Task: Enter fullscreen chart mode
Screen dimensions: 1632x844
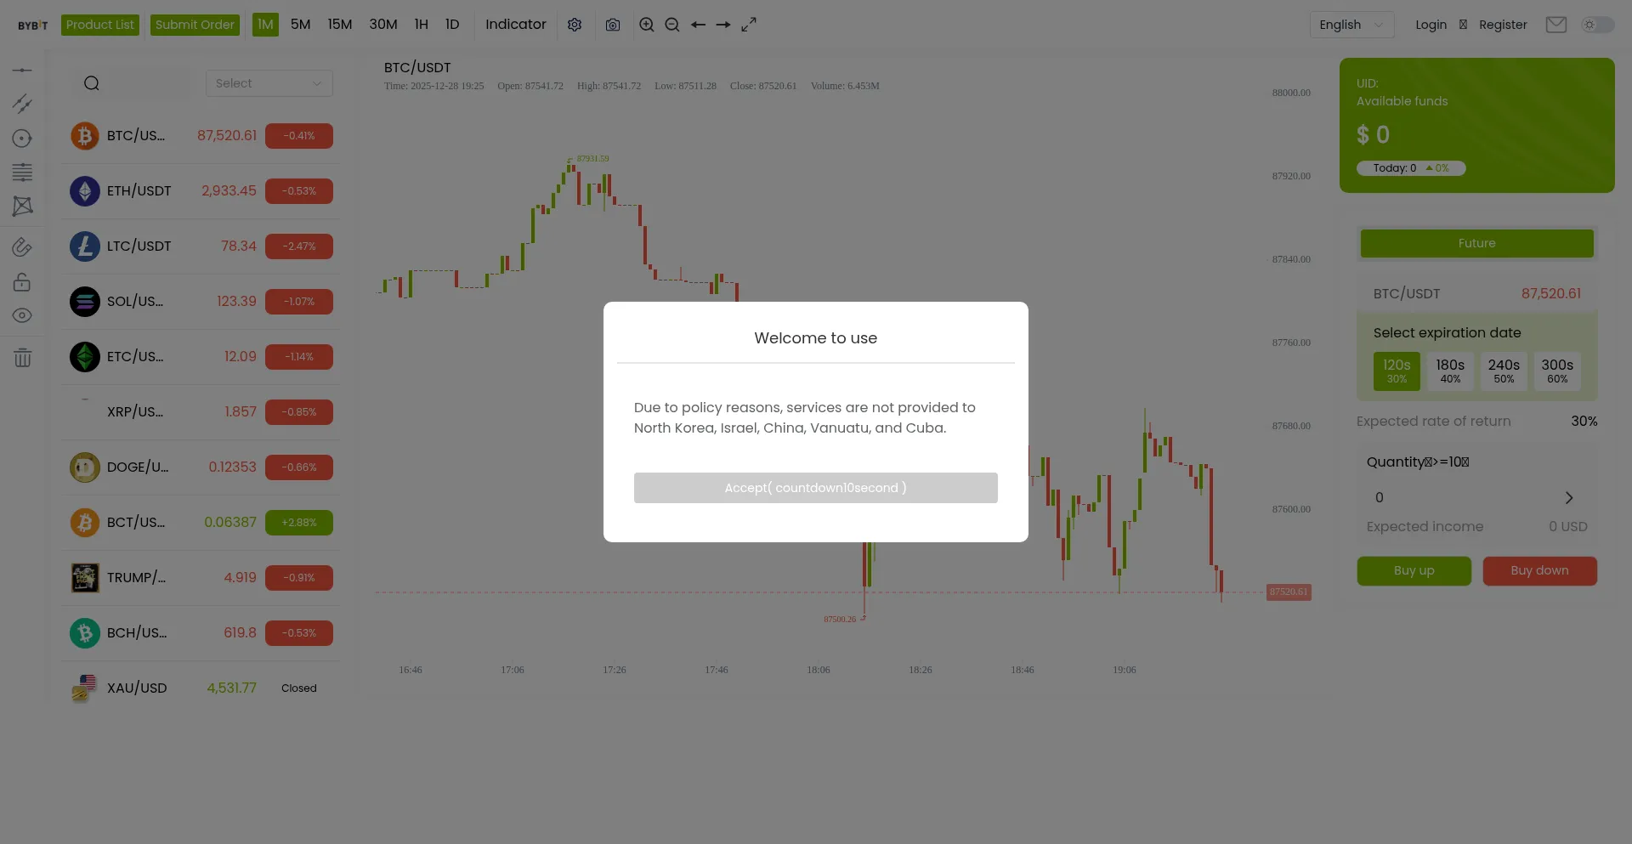Action: pos(749,25)
